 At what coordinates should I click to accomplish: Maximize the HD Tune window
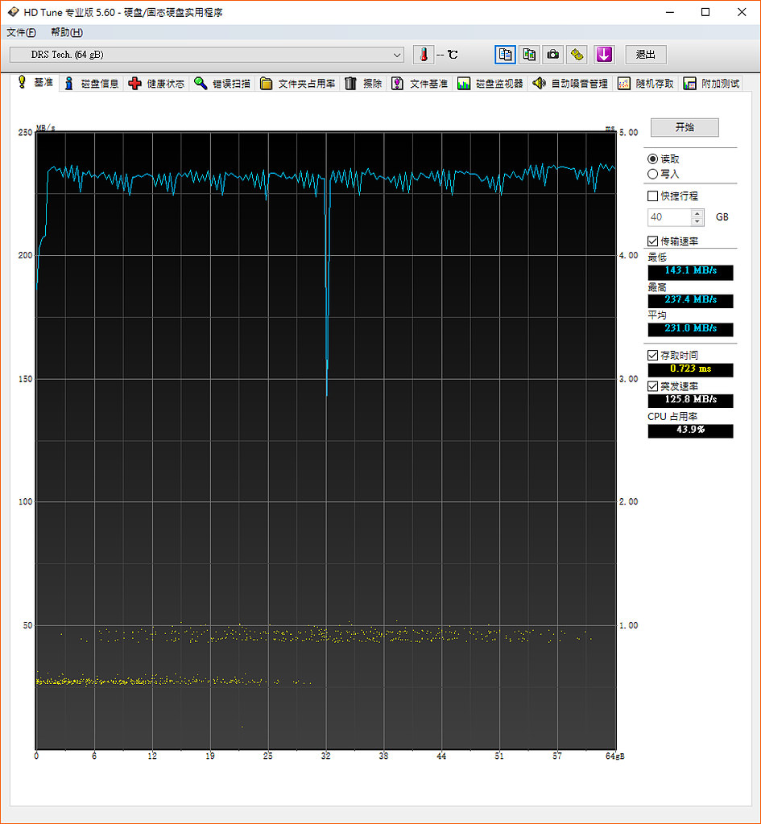(x=705, y=12)
